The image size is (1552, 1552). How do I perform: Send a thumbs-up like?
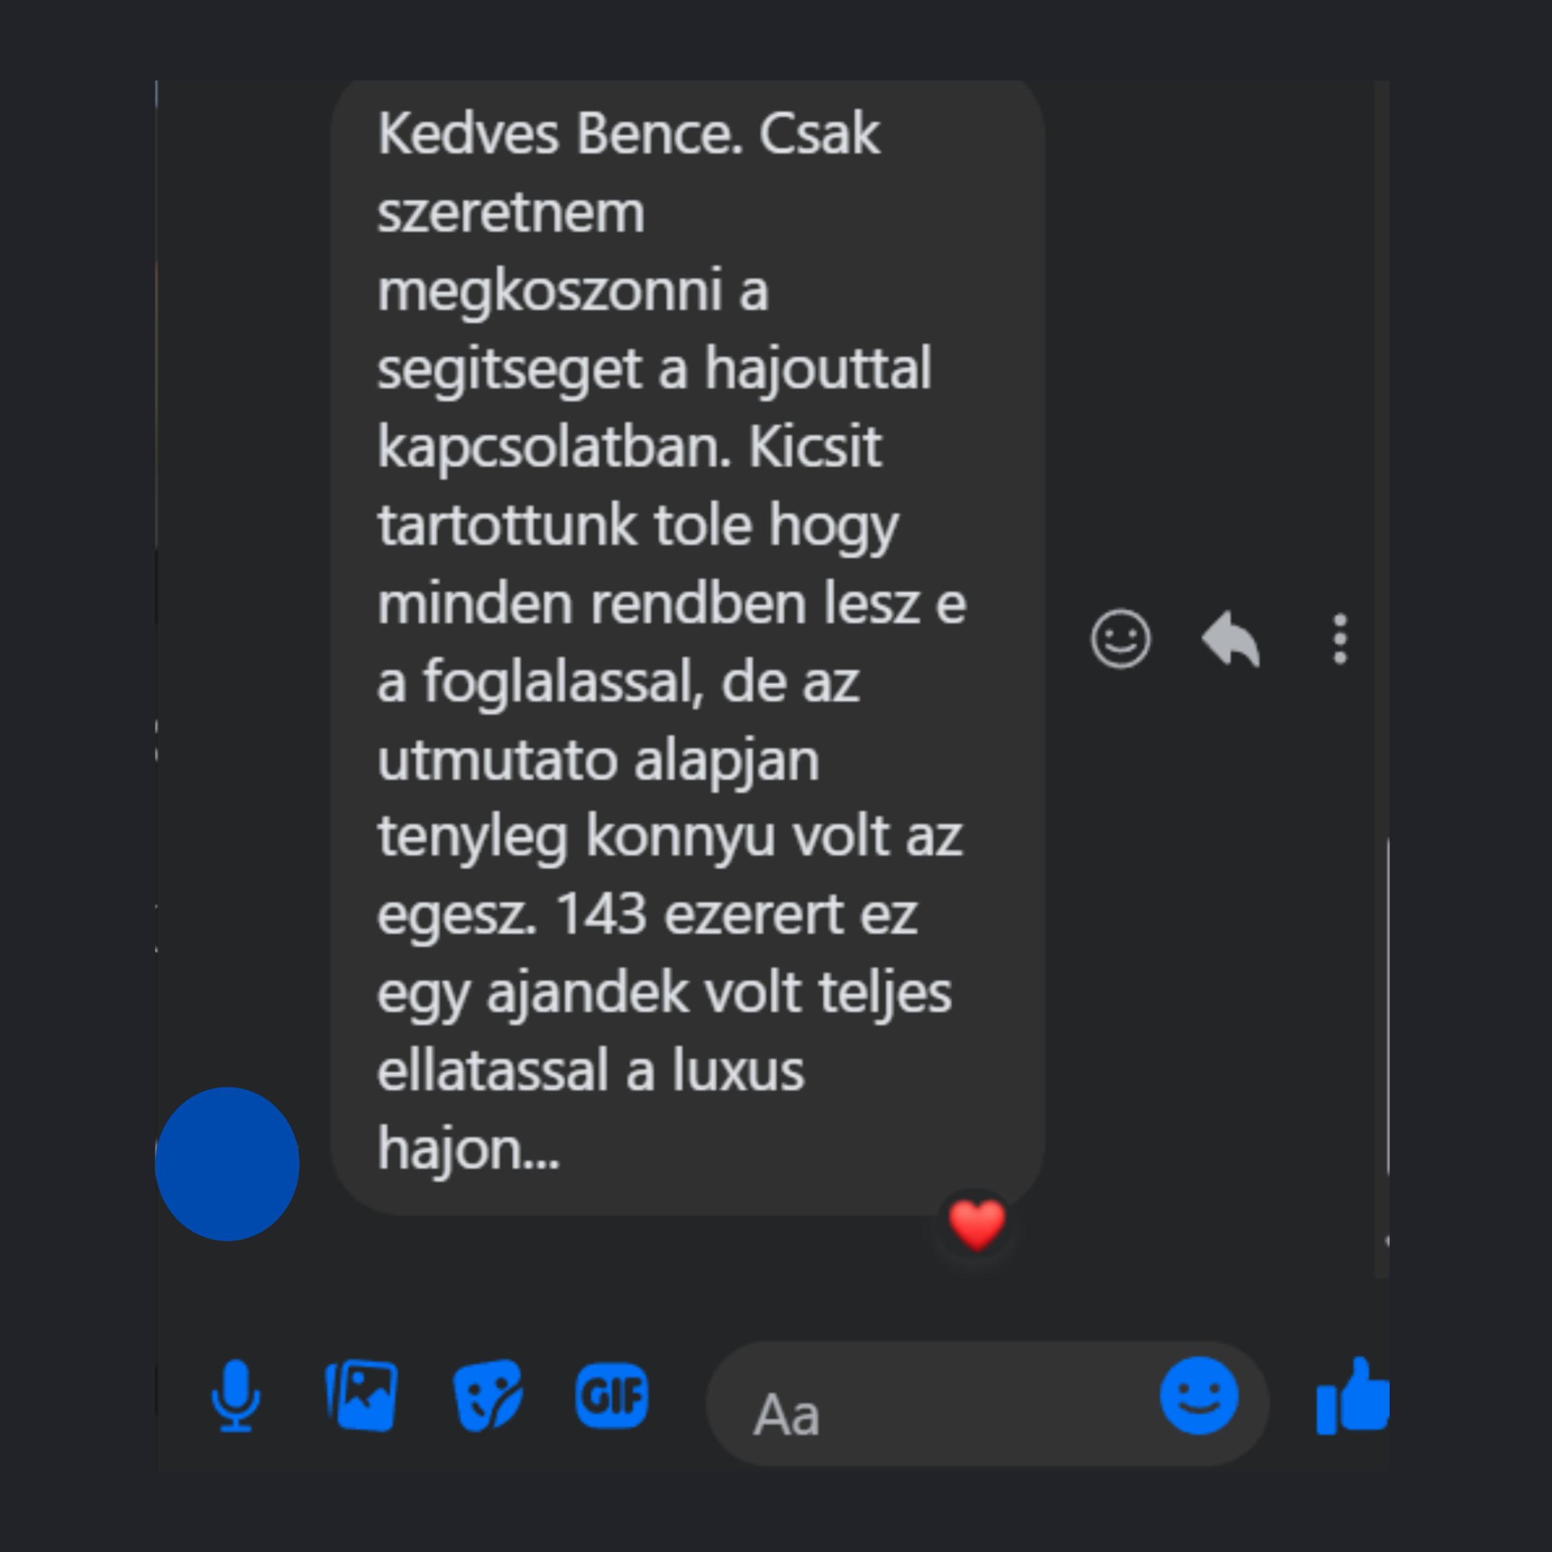(1353, 1396)
